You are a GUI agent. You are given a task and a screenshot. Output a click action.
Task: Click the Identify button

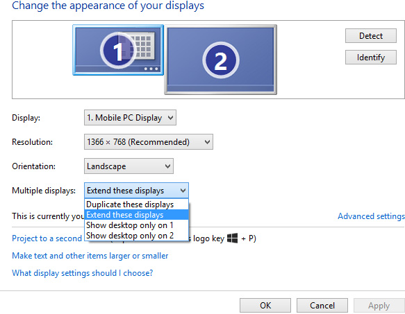pos(371,58)
